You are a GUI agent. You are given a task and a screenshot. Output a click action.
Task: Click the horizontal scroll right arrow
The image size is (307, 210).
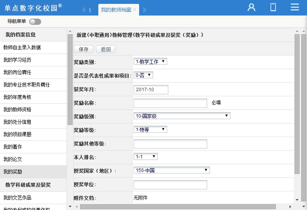[x=290, y=207]
